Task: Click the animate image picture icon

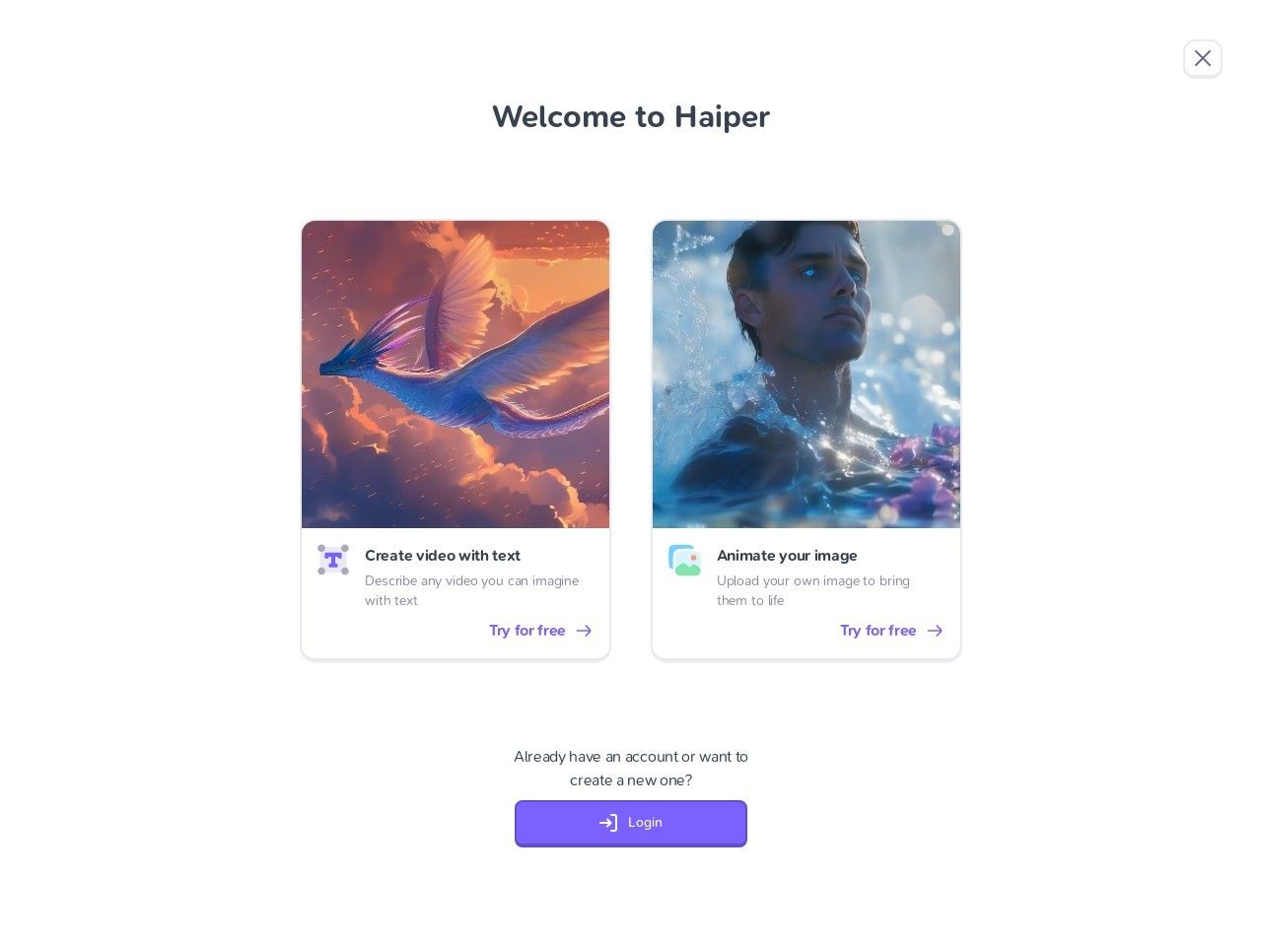Action: 684,560
